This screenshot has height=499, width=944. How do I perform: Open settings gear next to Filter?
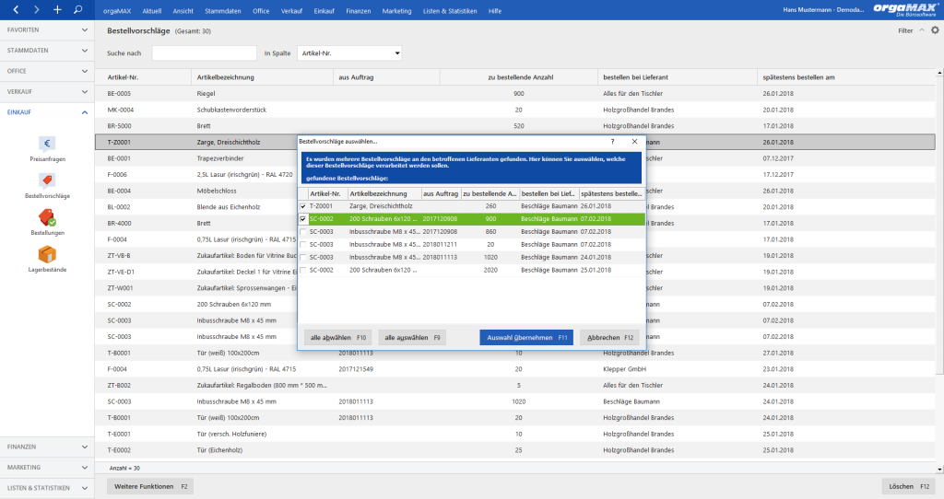[935, 30]
